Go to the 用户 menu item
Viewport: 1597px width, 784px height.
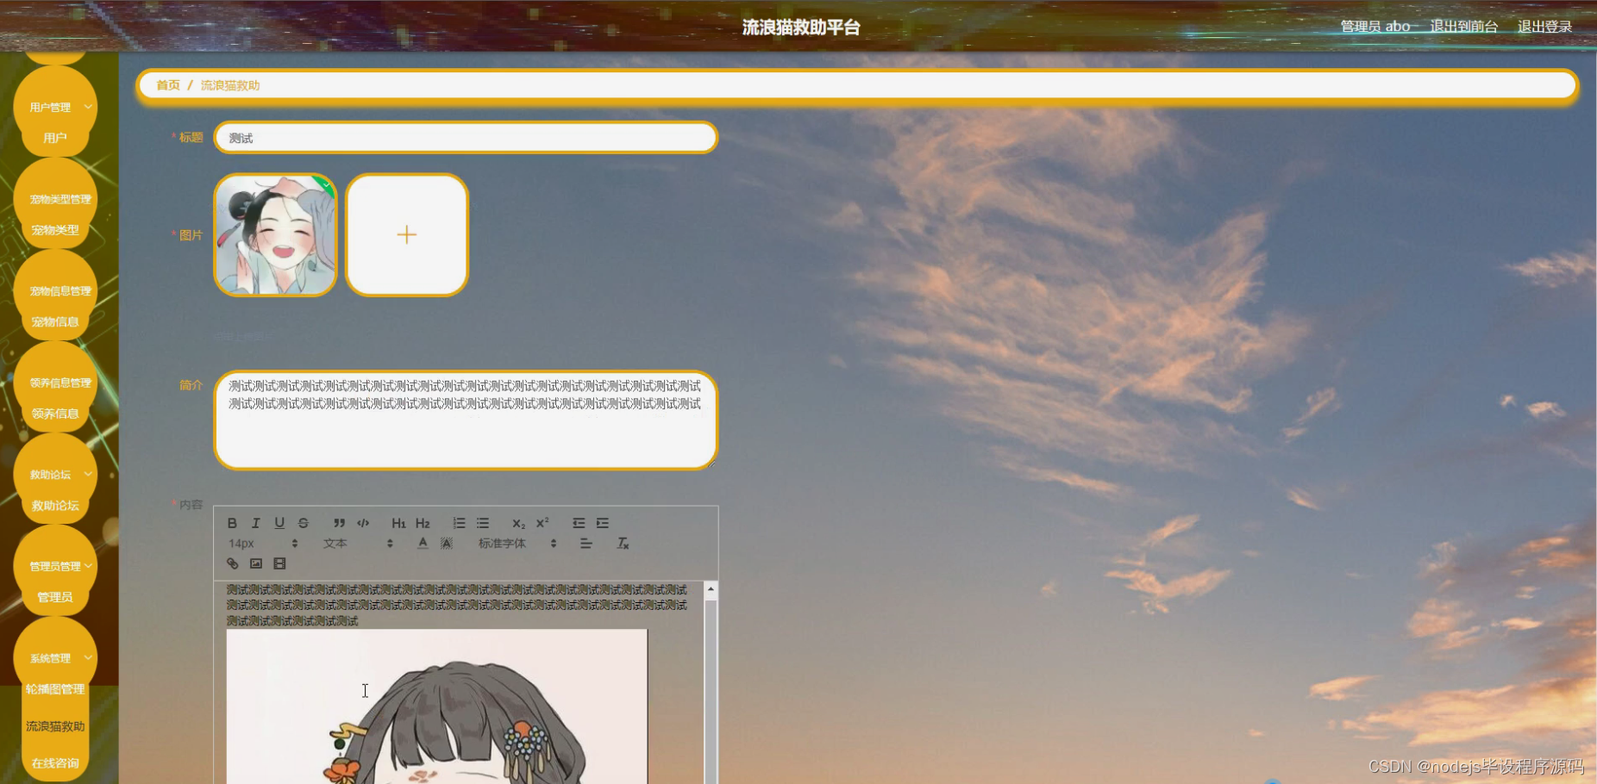pos(55,138)
